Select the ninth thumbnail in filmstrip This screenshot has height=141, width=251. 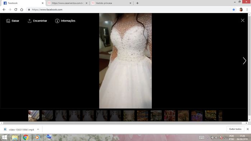(143, 116)
